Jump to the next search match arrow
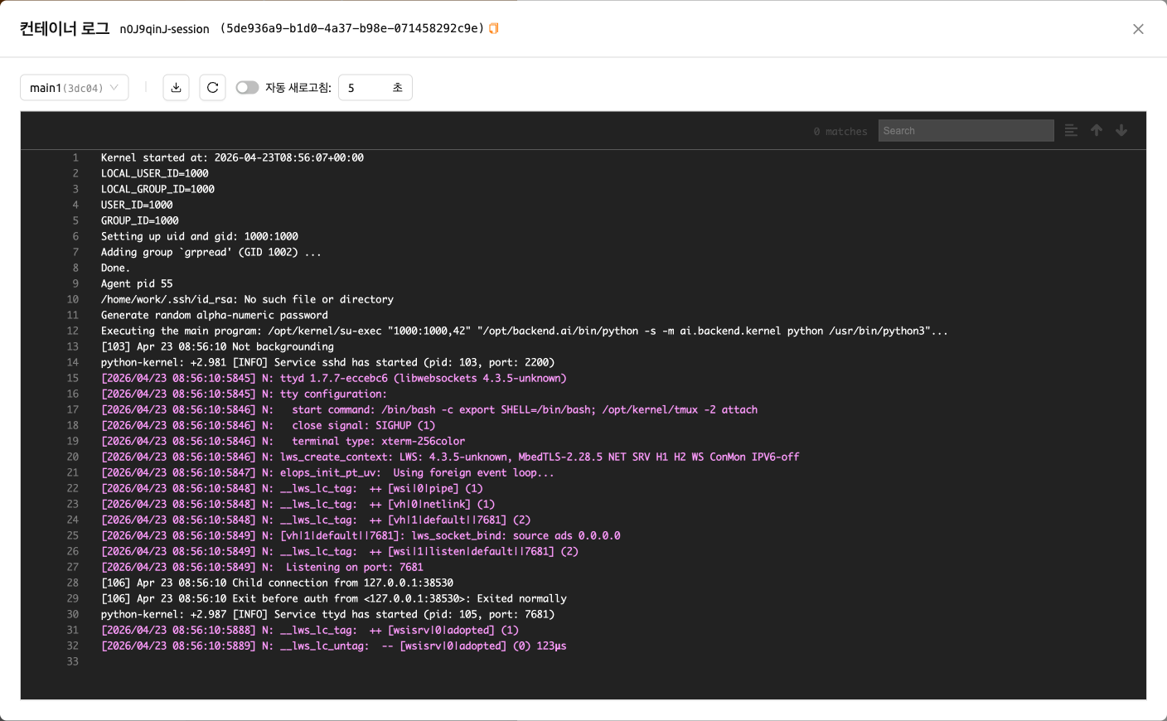This screenshot has width=1167, height=721. tap(1121, 130)
